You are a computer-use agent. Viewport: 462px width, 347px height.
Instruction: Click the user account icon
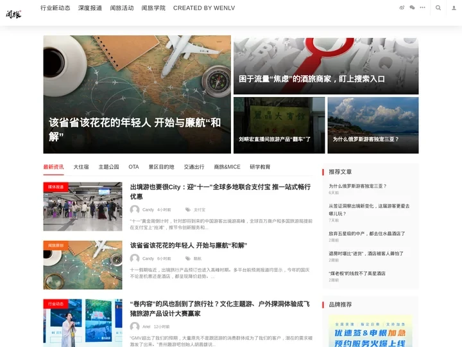pos(454,8)
